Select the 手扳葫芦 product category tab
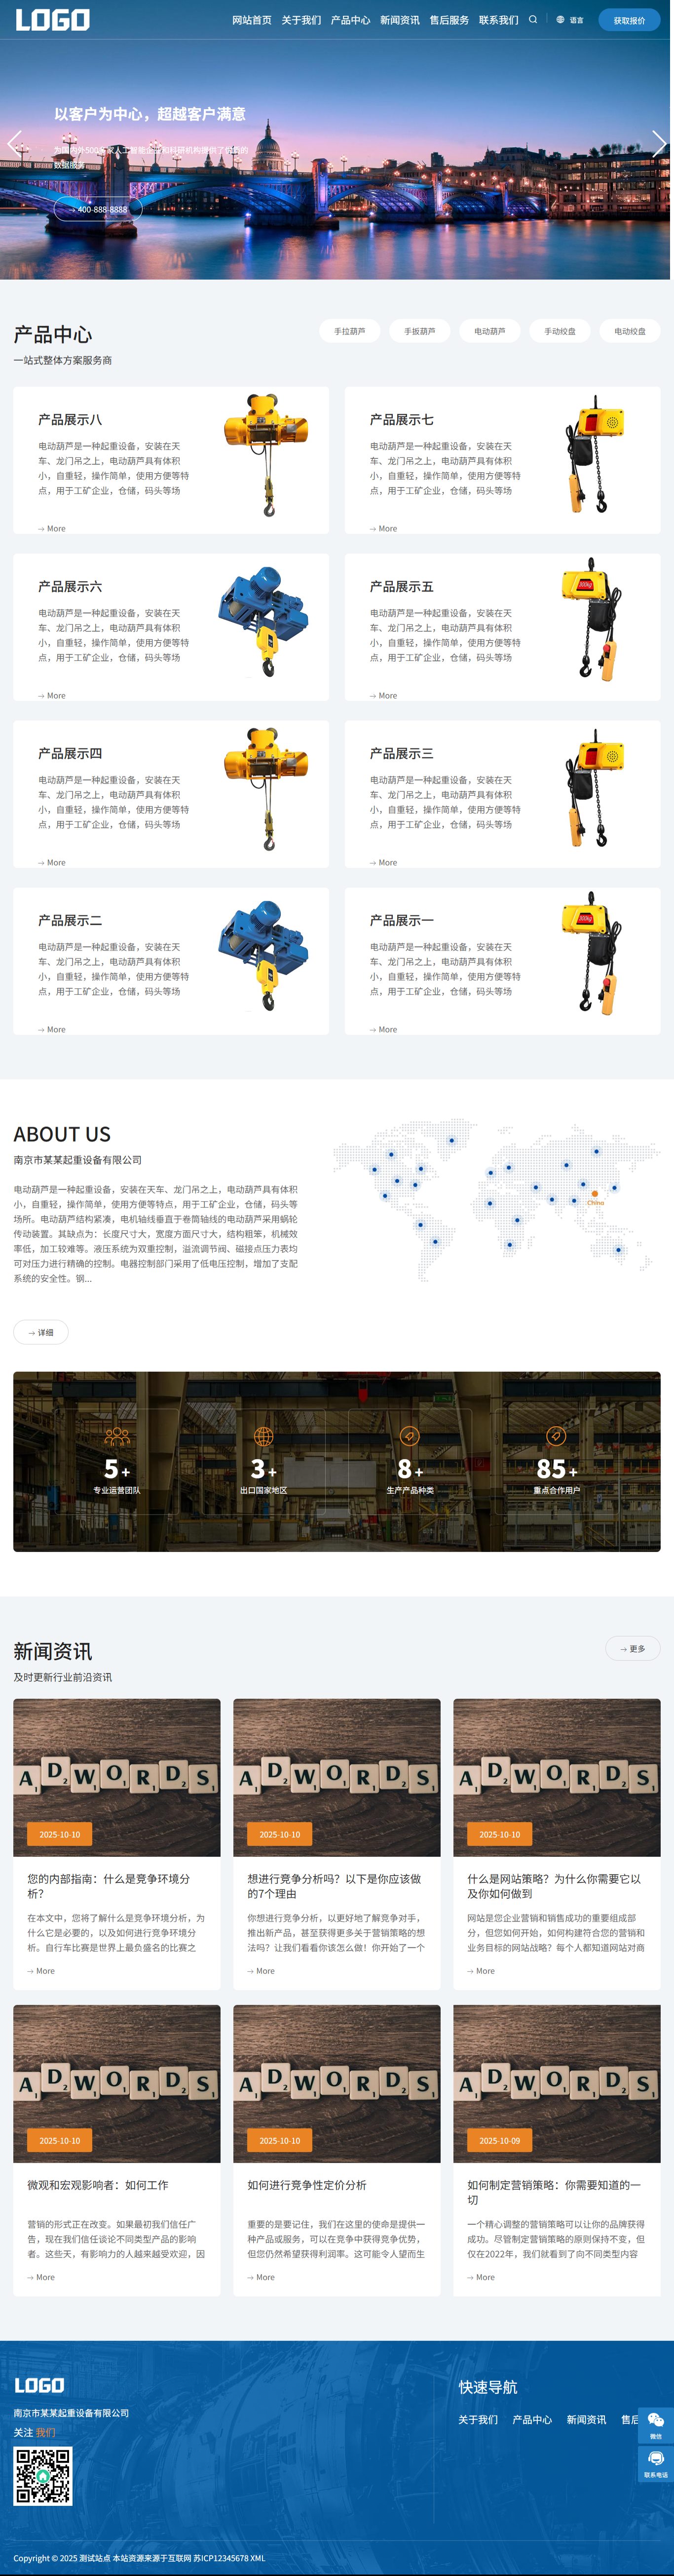This screenshot has height=2576, width=674. coord(419,331)
